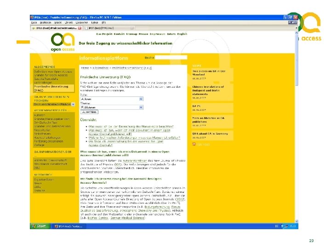The image size is (331, 248).
Task: Click the page scrollbar up arrow
Action: coord(297,33)
